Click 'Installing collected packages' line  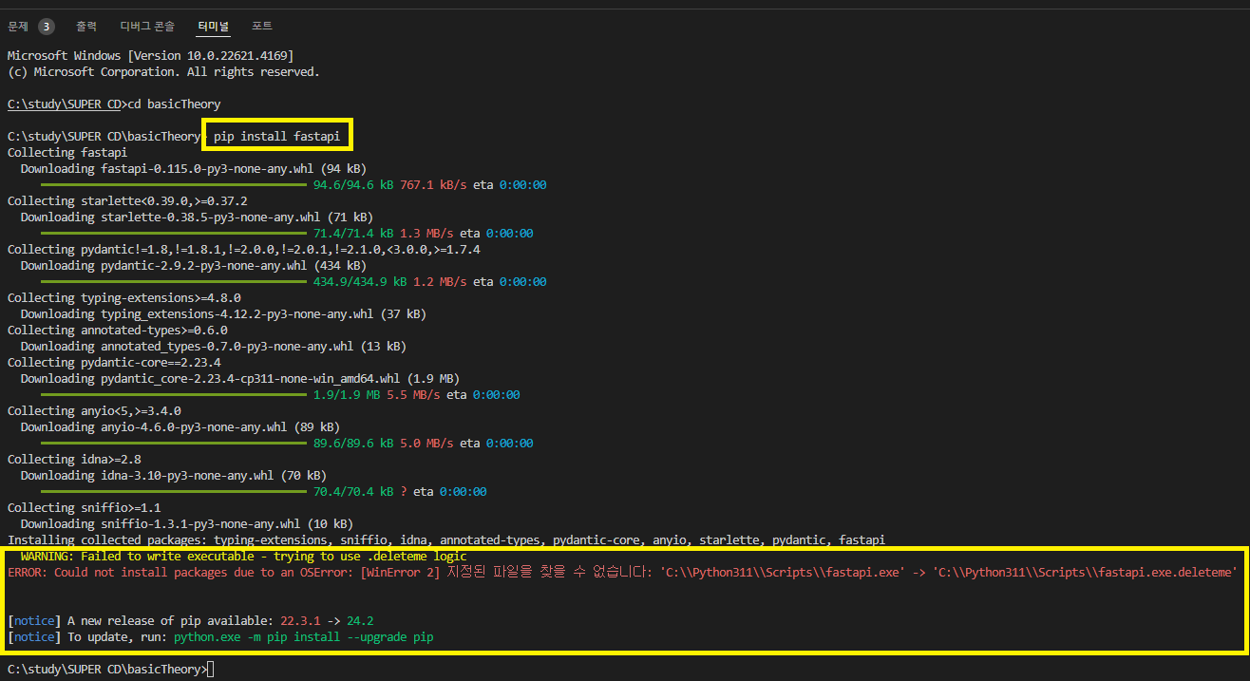(x=445, y=539)
